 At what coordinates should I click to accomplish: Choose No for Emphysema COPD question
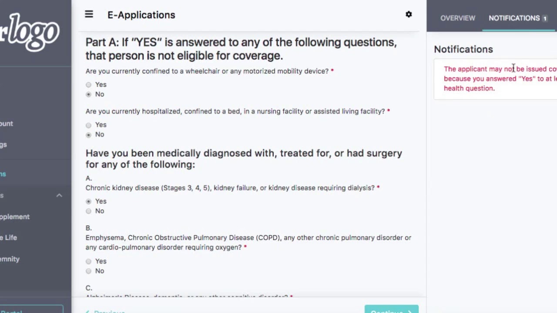tap(89, 271)
